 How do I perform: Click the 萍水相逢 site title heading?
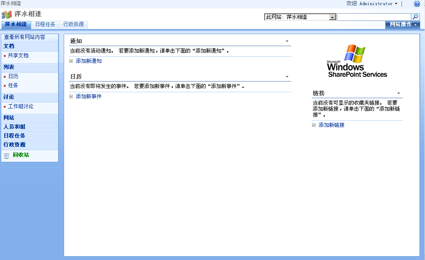point(28,14)
